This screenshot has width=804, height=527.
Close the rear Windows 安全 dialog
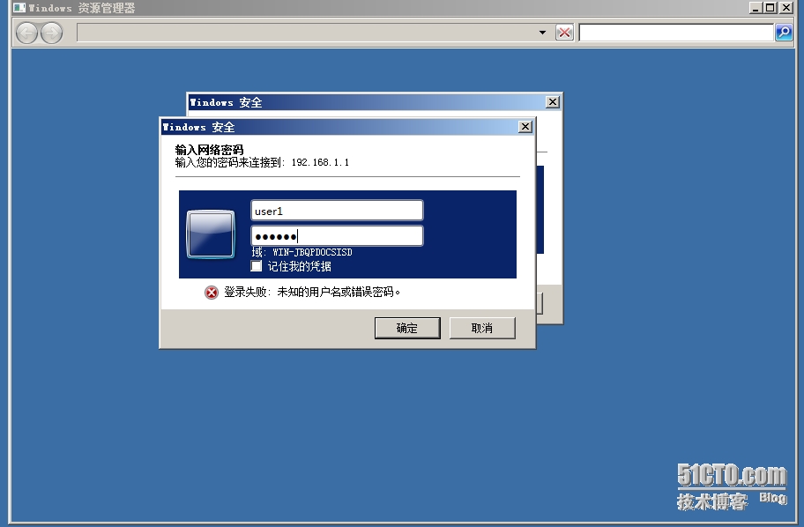pos(552,102)
